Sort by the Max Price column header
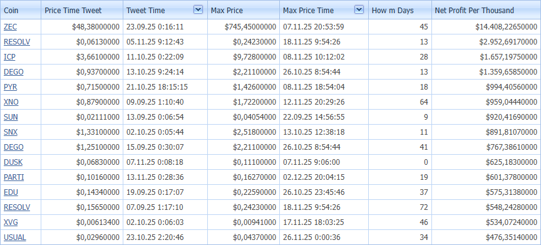Viewport: 541px width, 245px height. 244,10
